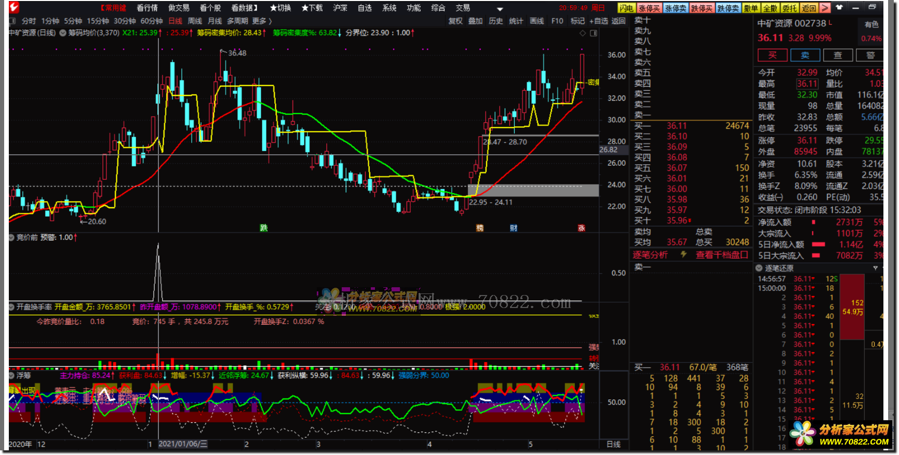
Task: Open the 功能 menu
Action: click(x=414, y=8)
